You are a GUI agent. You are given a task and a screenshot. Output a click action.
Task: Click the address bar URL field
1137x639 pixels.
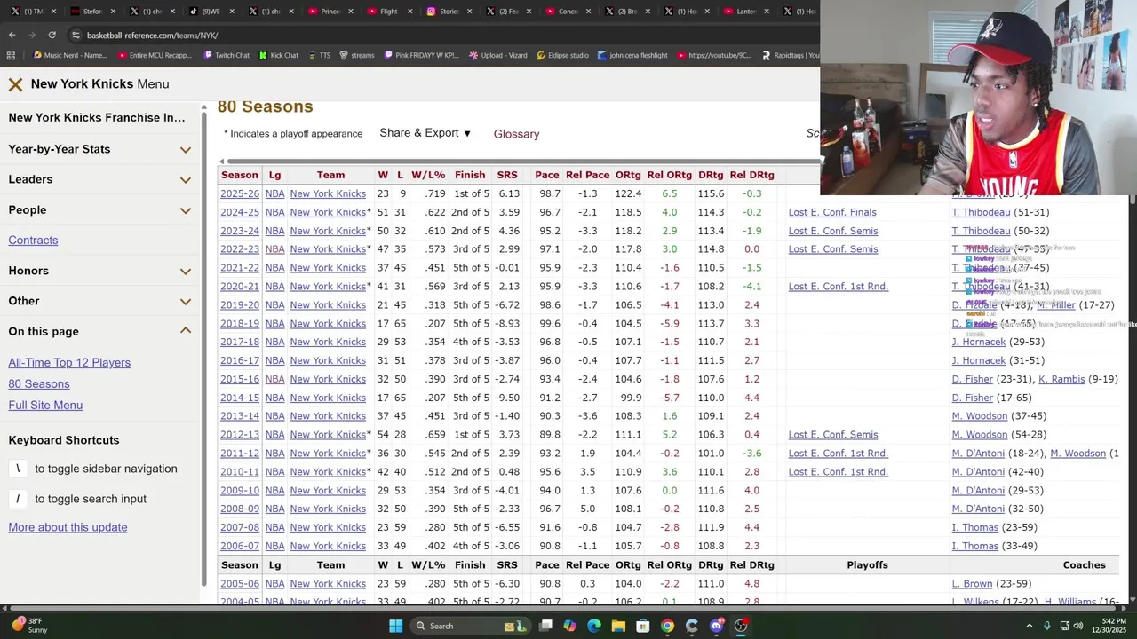click(444, 35)
